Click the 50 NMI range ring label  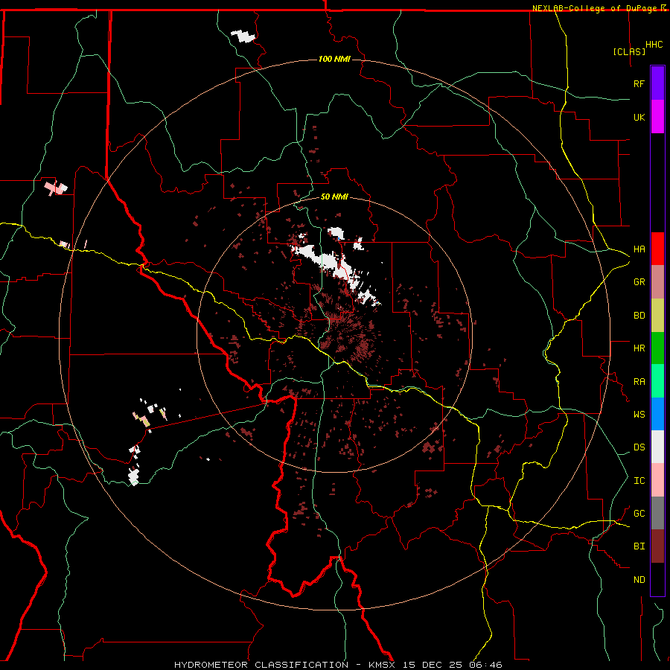[334, 197]
